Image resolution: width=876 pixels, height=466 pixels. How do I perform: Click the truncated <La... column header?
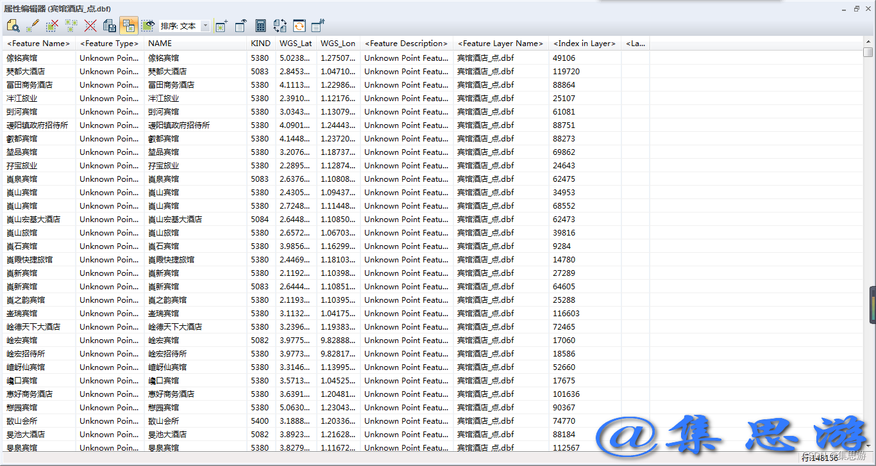[636, 44]
